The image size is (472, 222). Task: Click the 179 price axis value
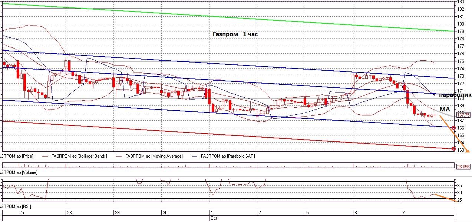click(461, 31)
